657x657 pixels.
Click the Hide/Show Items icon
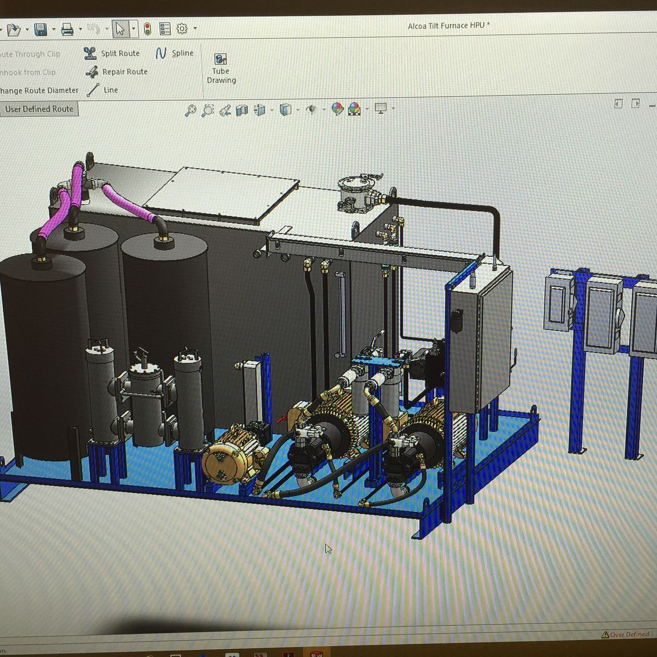(311, 109)
